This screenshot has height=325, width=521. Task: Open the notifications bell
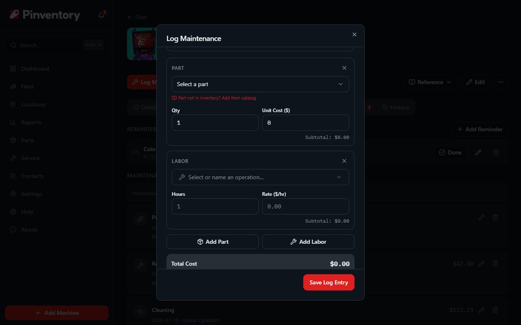click(101, 15)
